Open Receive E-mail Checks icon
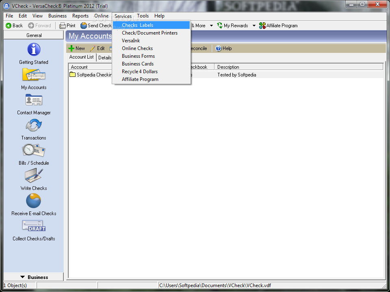 pos(34,201)
